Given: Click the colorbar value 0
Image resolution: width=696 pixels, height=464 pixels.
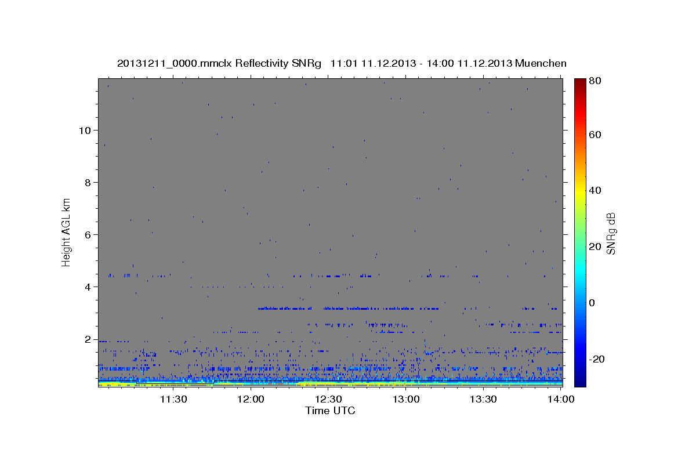Looking at the screenshot, I should click(592, 303).
